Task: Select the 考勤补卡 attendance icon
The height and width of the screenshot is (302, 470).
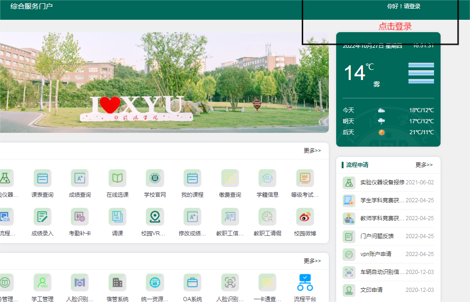Action: click(80, 217)
